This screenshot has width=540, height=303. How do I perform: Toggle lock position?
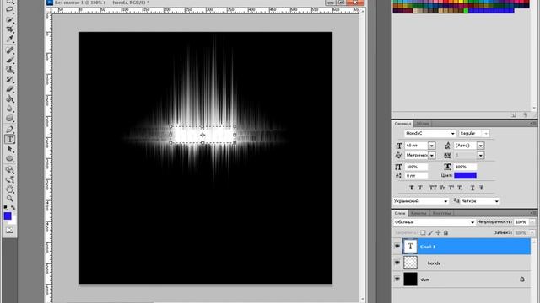tap(438, 232)
